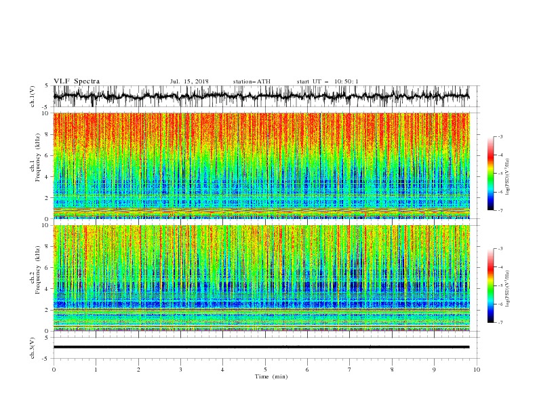Click the "-3" tick on ch.1 colorbar
Viewport: 537px width, 415px height.
pyautogui.click(x=500, y=136)
